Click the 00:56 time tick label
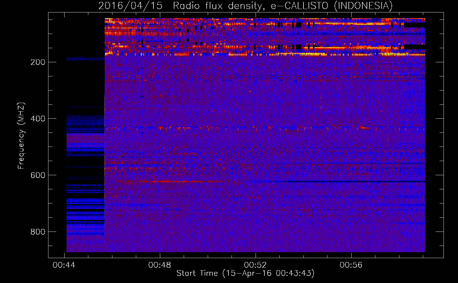458x283 pixels. [x=351, y=265]
